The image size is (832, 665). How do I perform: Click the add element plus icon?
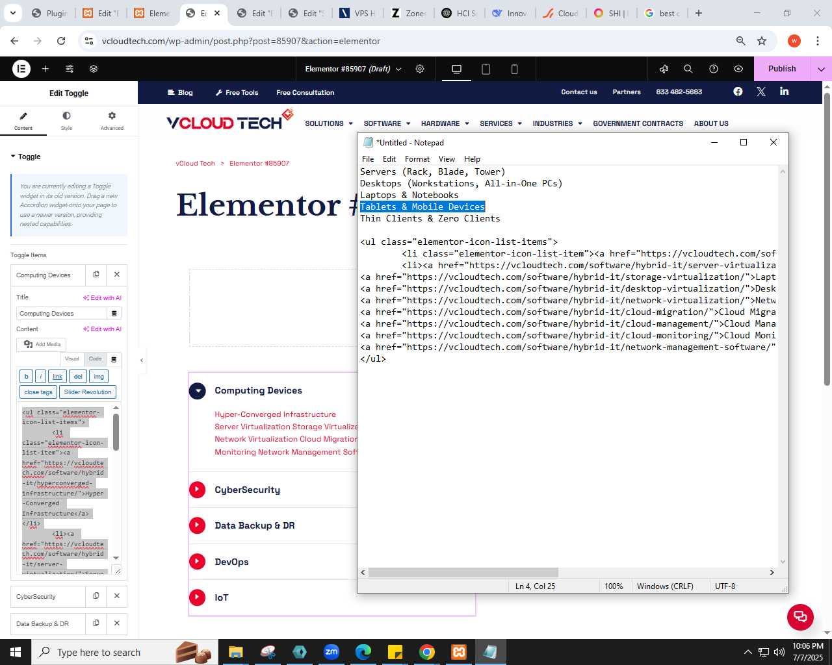coord(45,69)
